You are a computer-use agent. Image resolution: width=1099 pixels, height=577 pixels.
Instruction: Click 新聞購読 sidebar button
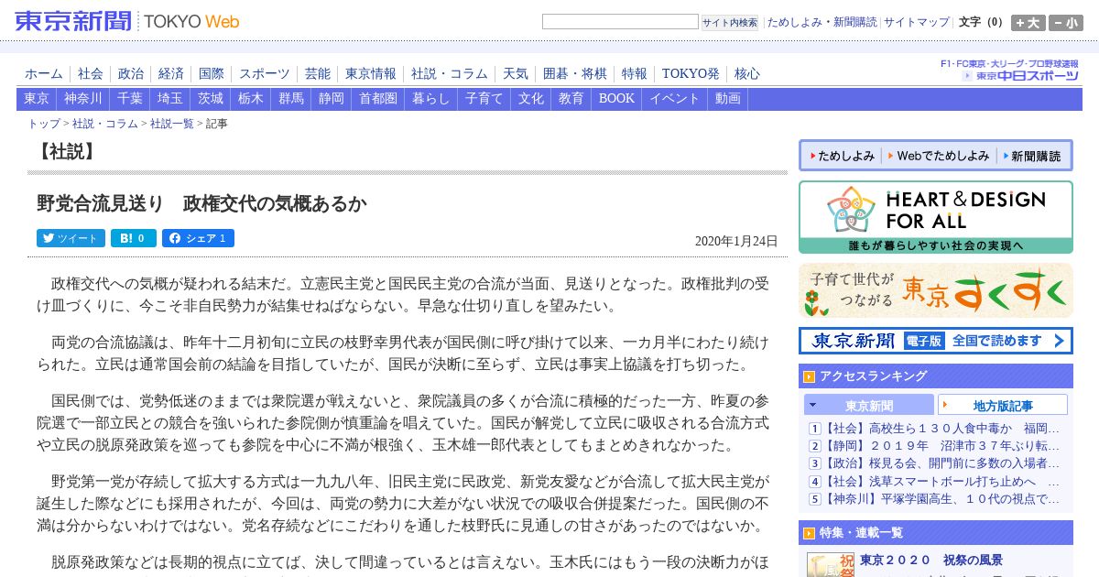click(x=1031, y=156)
